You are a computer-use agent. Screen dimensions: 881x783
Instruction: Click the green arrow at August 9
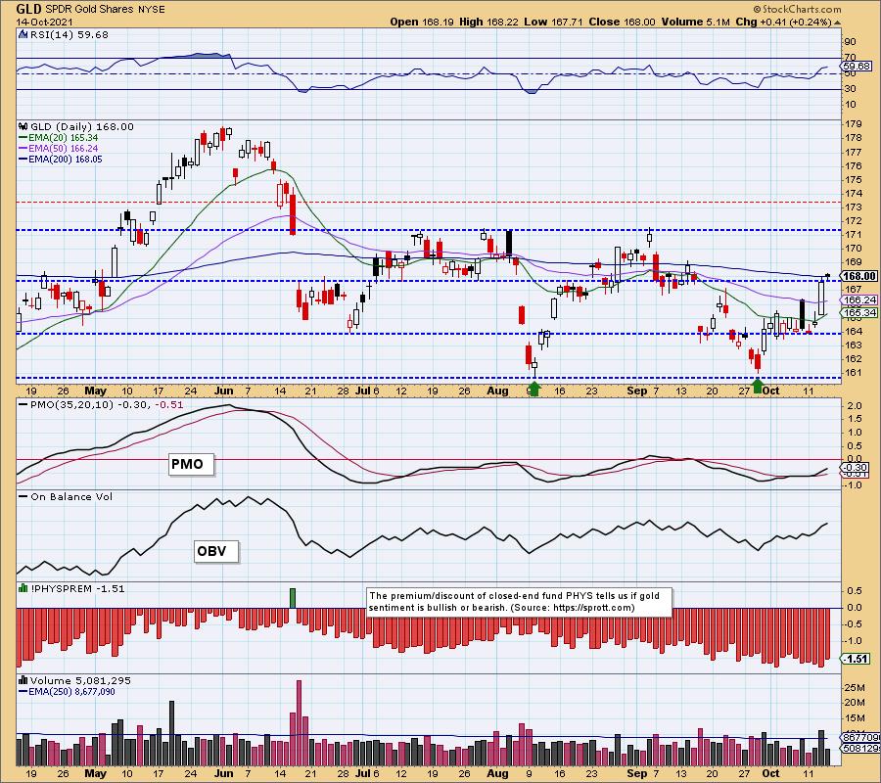pyautogui.click(x=534, y=389)
